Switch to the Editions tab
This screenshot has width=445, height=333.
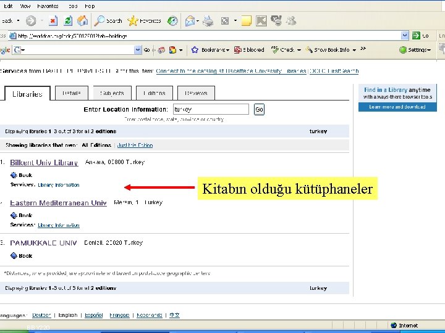[155, 93]
